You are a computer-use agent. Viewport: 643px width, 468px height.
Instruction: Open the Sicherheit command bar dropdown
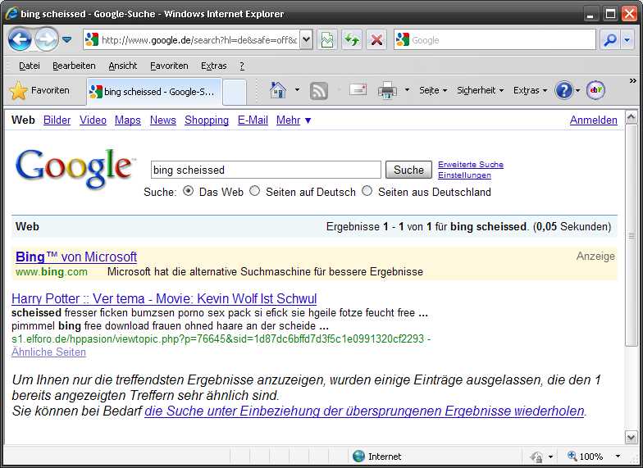pyautogui.click(x=481, y=90)
